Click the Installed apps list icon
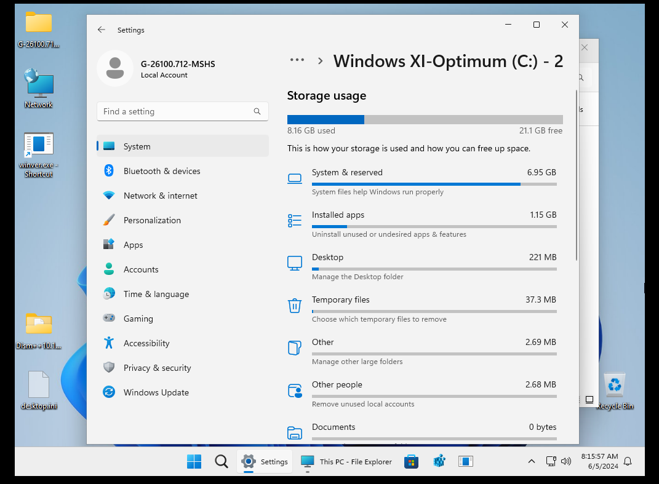Image resolution: width=659 pixels, height=484 pixels. click(x=295, y=221)
